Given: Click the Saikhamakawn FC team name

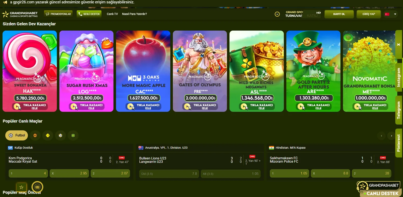Looking at the screenshot, I should [284, 158].
